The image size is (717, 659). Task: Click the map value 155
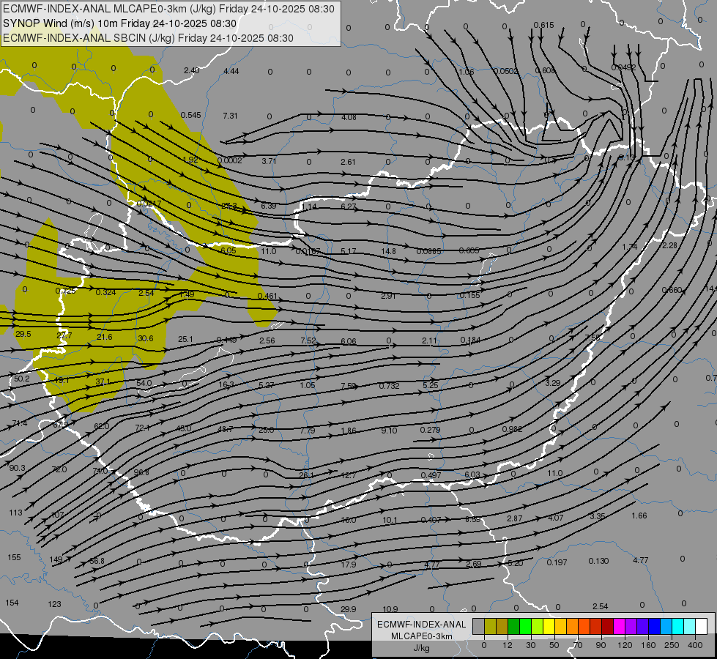(x=14, y=557)
